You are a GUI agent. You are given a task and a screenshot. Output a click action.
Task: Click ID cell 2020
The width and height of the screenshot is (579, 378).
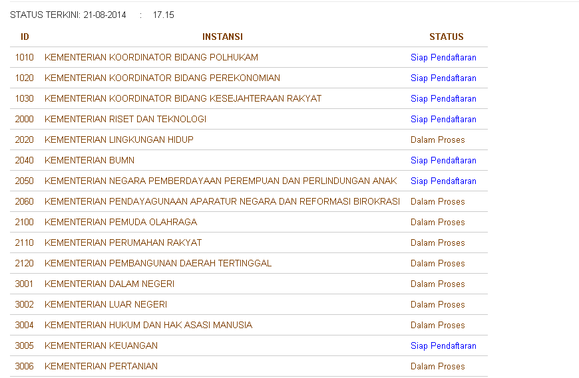(x=25, y=140)
